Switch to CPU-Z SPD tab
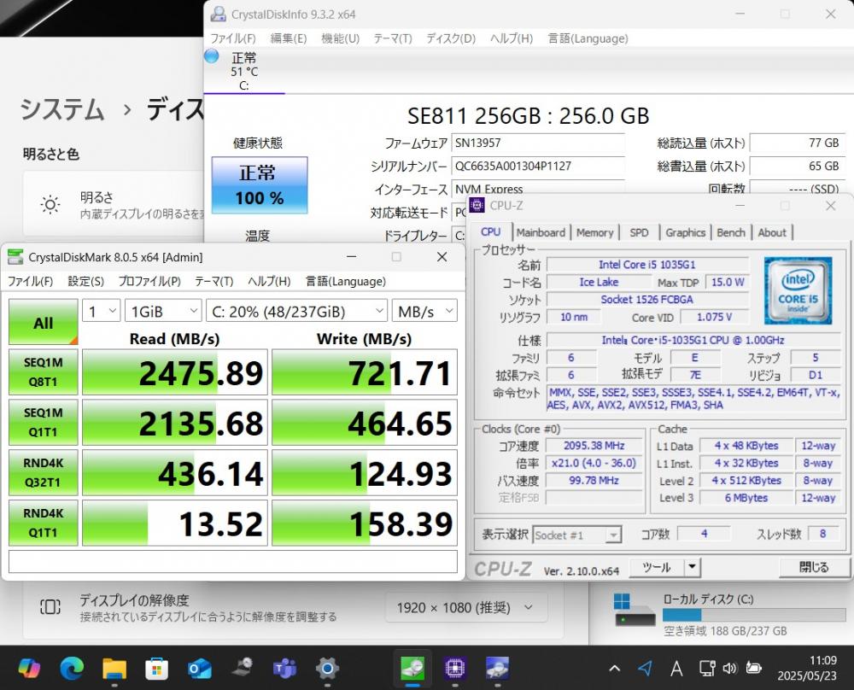The image size is (854, 690). (x=639, y=232)
